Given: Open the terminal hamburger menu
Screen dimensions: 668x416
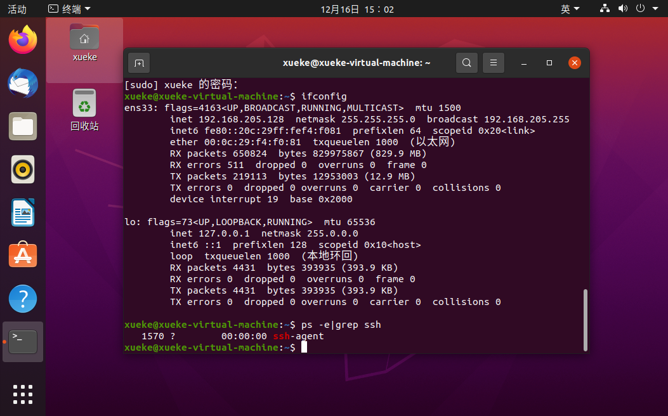Looking at the screenshot, I should 493,62.
